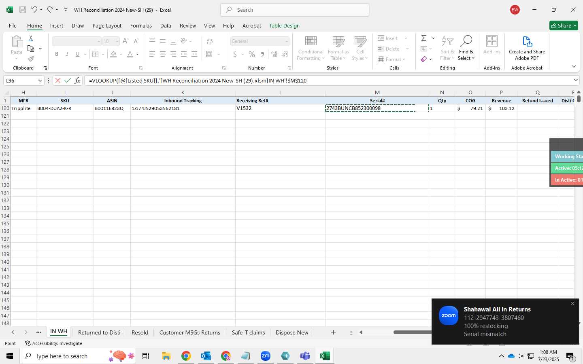Open Format as Table gallery
This screenshot has width=583, height=364.
(x=338, y=49)
